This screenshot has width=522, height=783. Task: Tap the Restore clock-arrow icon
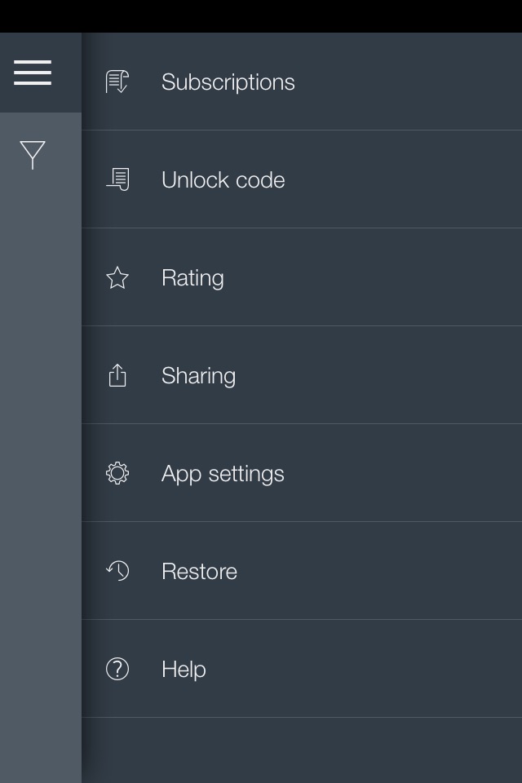[x=118, y=571]
